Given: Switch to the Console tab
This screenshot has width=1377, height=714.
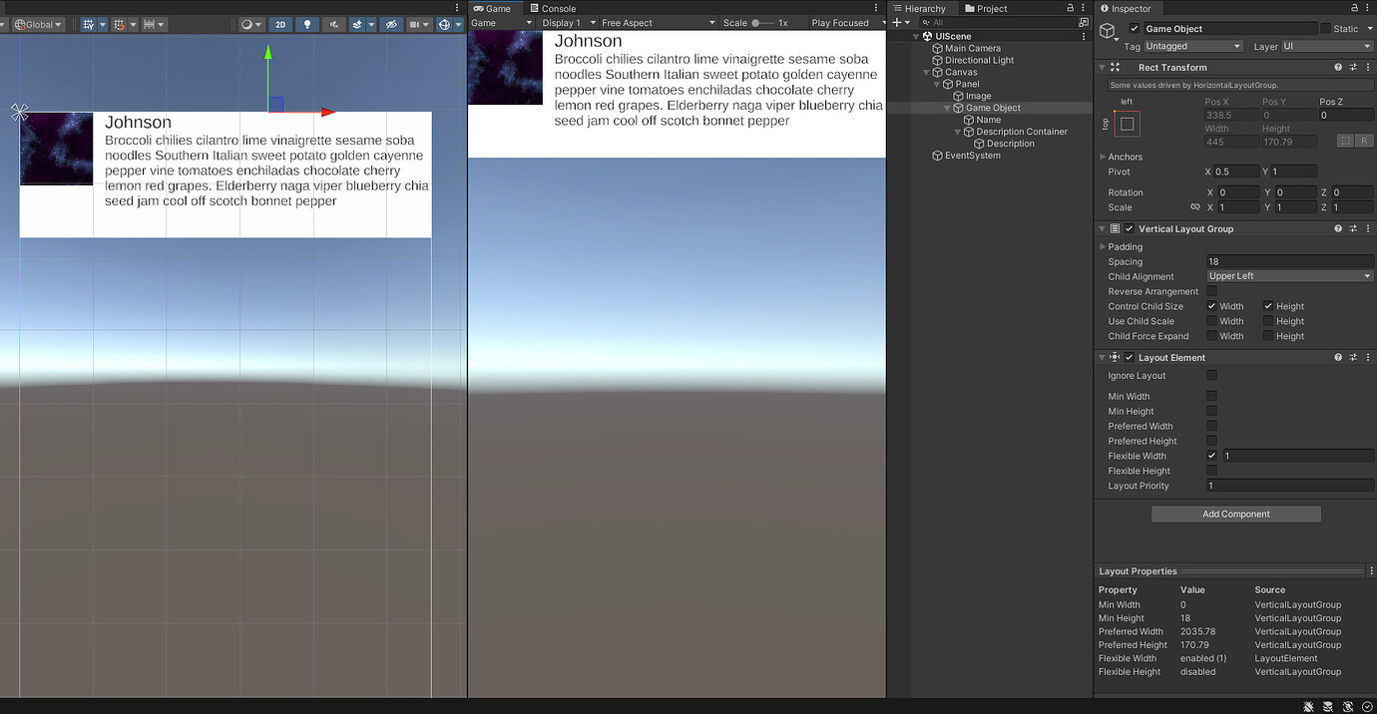Looking at the screenshot, I should click(555, 8).
